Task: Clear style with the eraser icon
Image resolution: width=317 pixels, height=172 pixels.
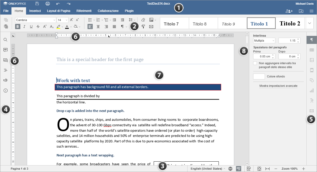Action: [x=143, y=20]
